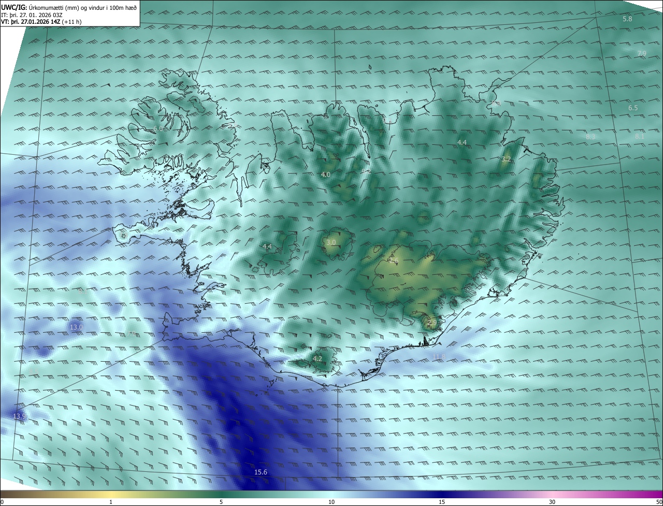Image resolution: width=663 pixels, height=506 pixels.
Task: Click the '10' tick on the color scale
Action: point(331,502)
